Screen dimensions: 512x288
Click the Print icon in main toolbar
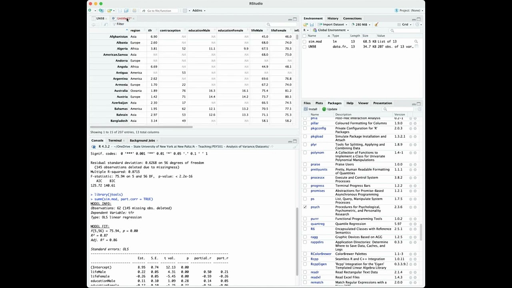(x=134, y=10)
